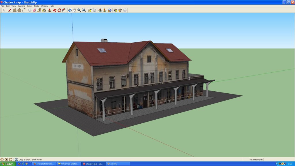Expand the Window menu

(44, 6)
